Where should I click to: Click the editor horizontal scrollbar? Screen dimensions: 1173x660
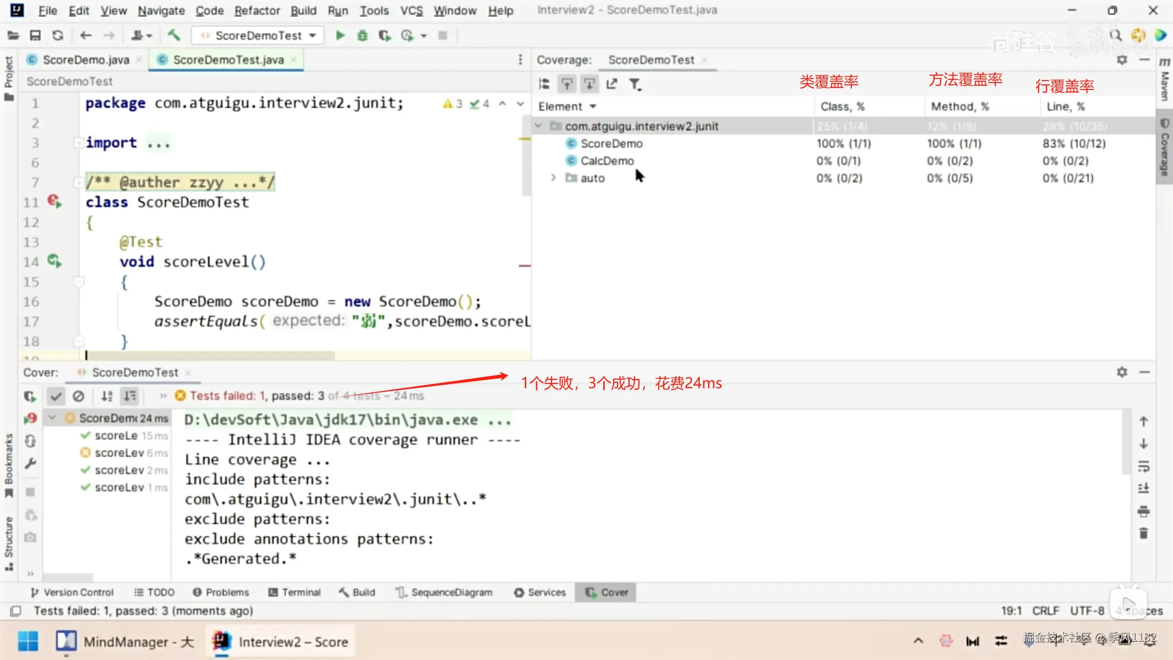[211, 355]
